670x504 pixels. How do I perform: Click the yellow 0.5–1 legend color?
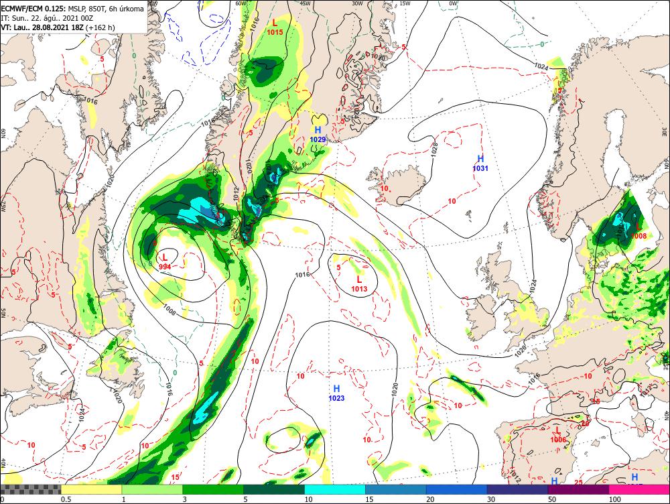(x=91, y=489)
